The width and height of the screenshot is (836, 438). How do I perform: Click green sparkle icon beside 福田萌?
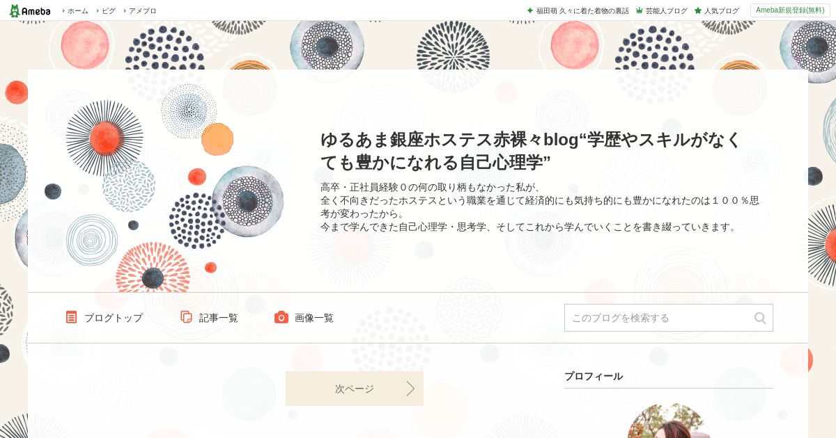530,10
